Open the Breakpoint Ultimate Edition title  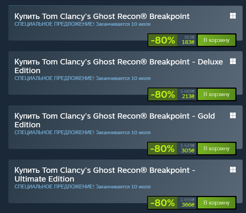coord(105,174)
